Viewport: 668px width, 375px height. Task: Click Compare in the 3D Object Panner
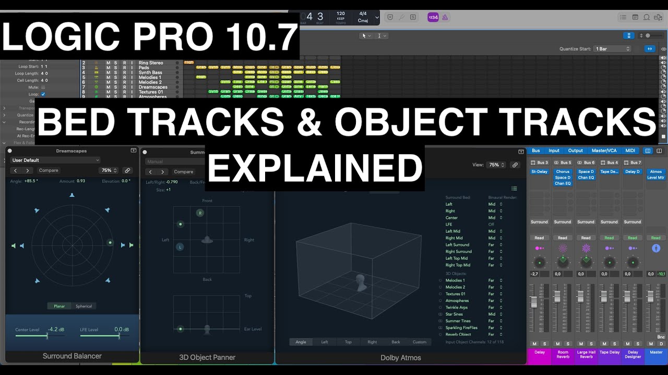(x=183, y=172)
